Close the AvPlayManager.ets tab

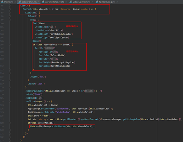[x=66, y=2]
